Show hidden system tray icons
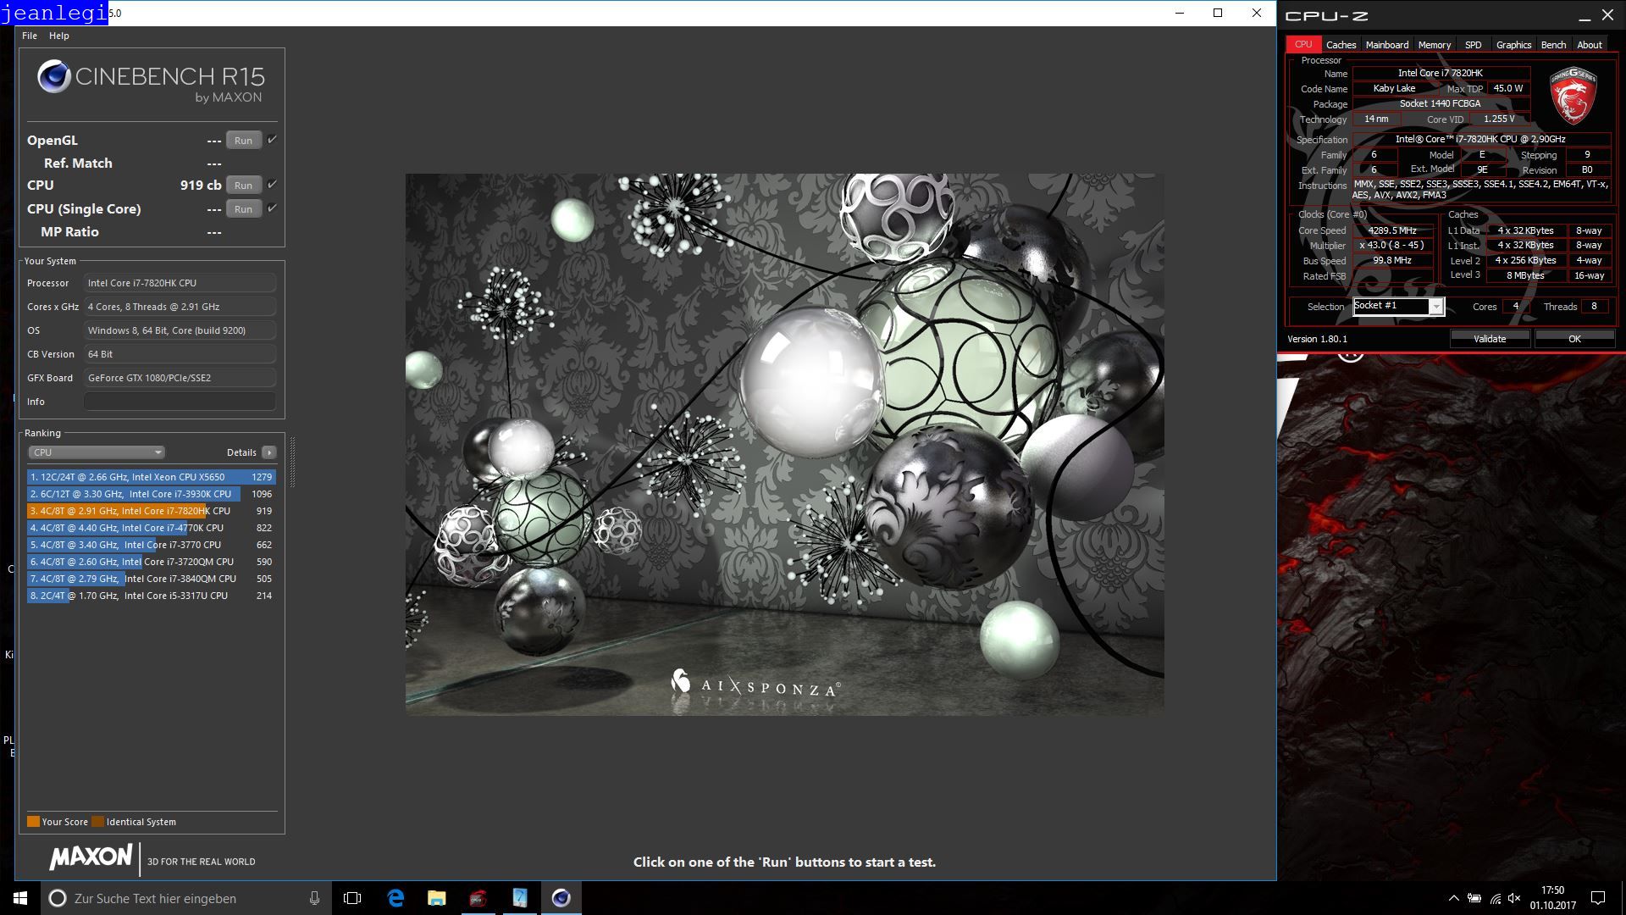 (x=1453, y=898)
